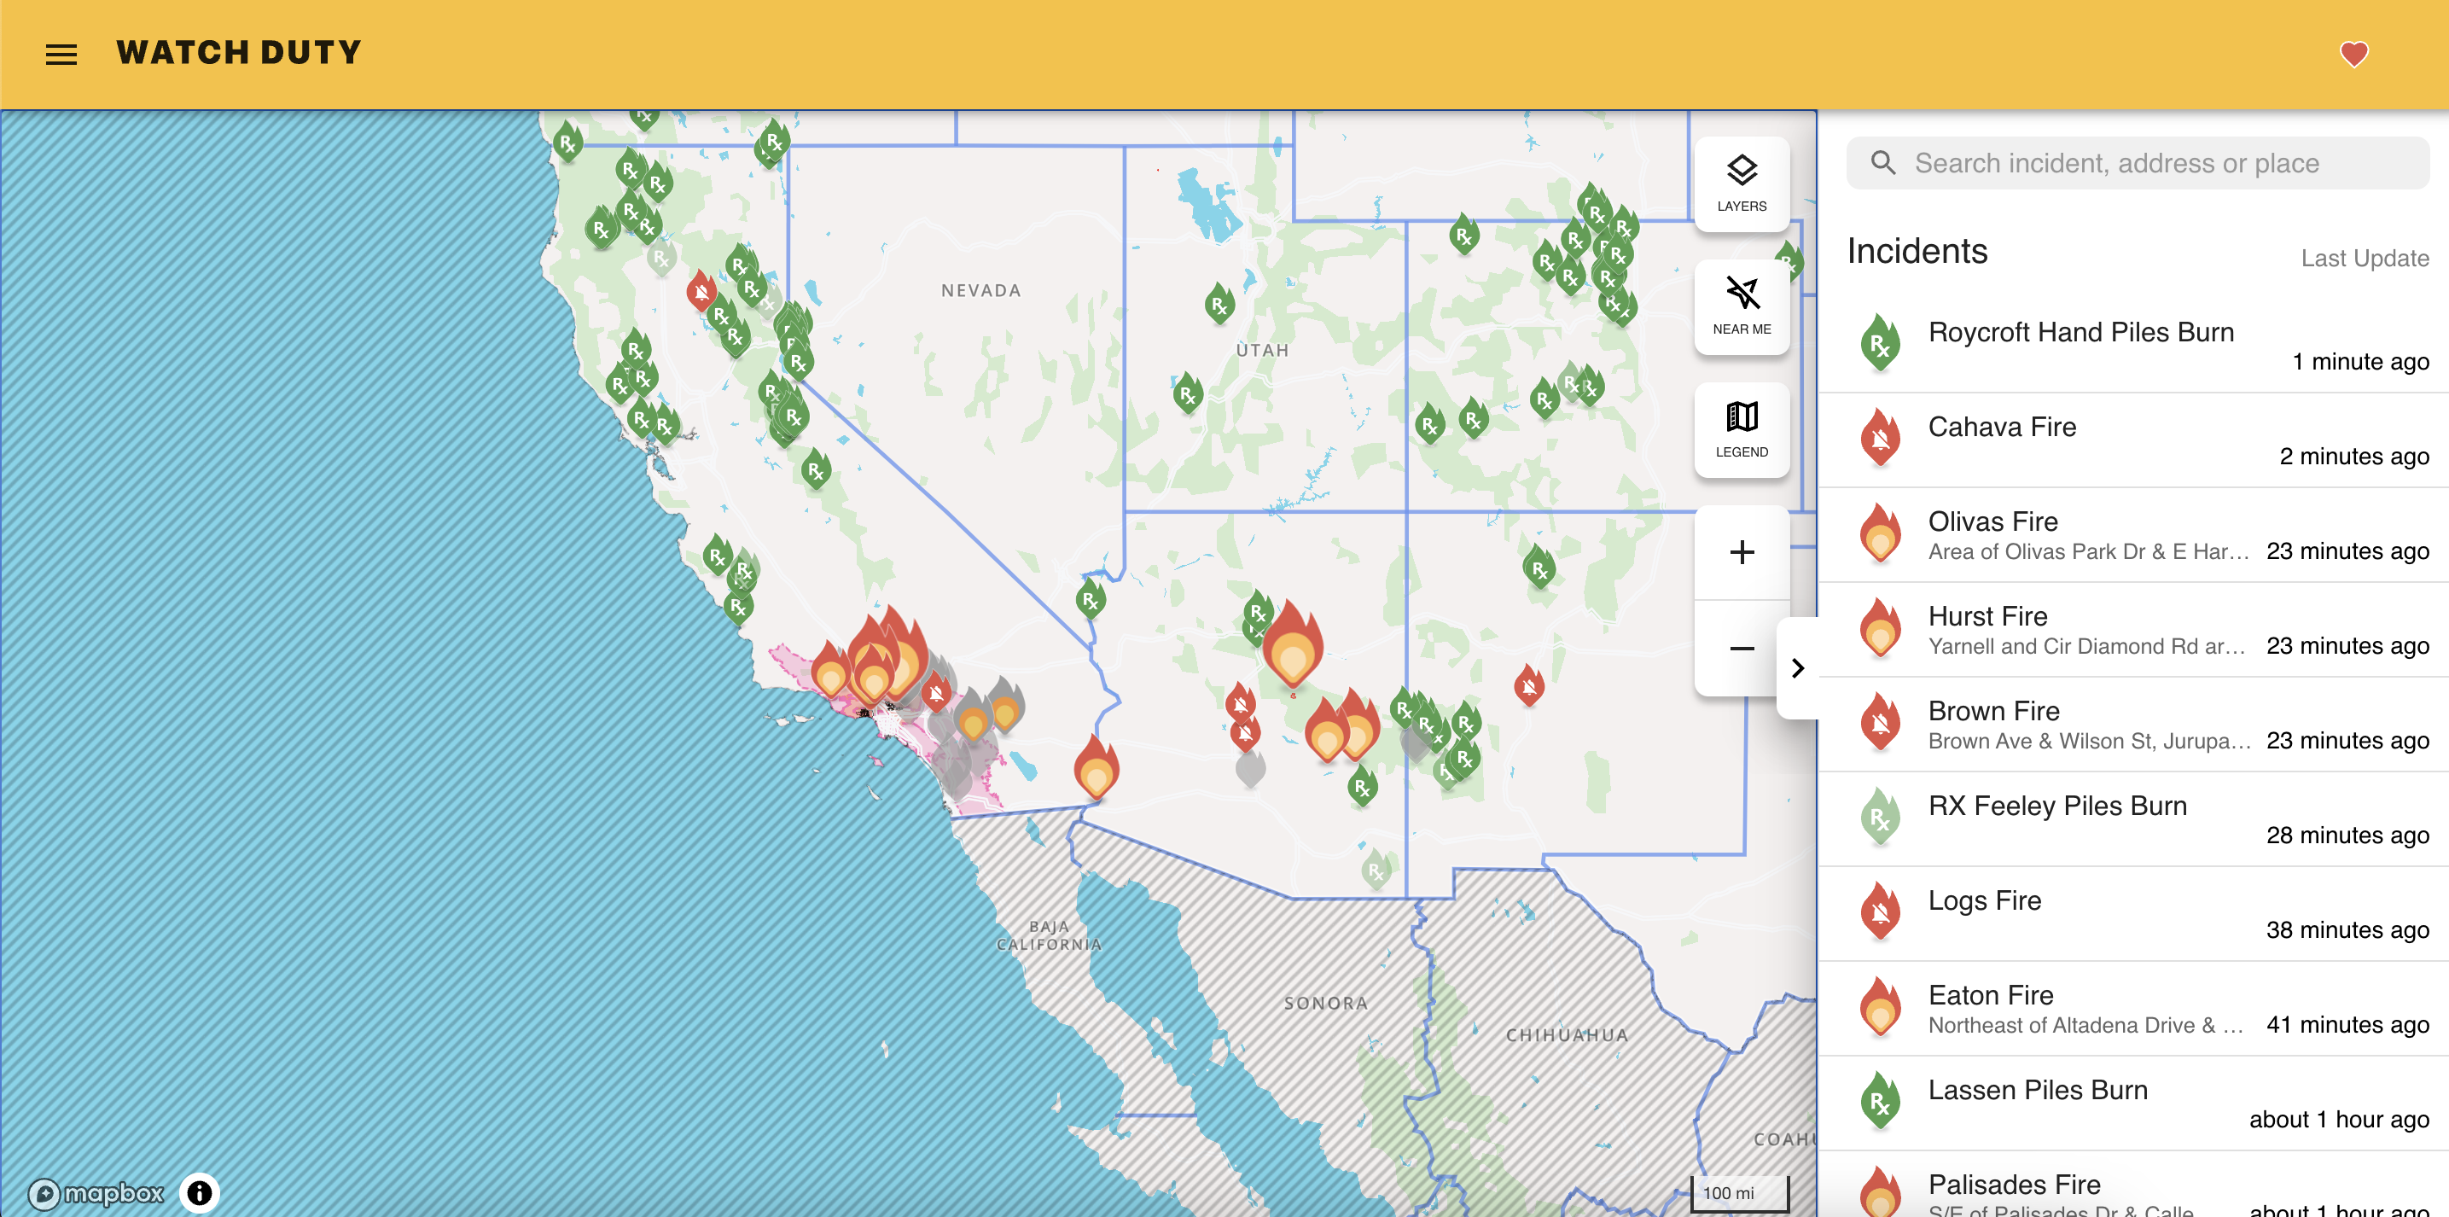Click the Near Me location icon
Screen dimensions: 2449x1217
[x=1741, y=306]
